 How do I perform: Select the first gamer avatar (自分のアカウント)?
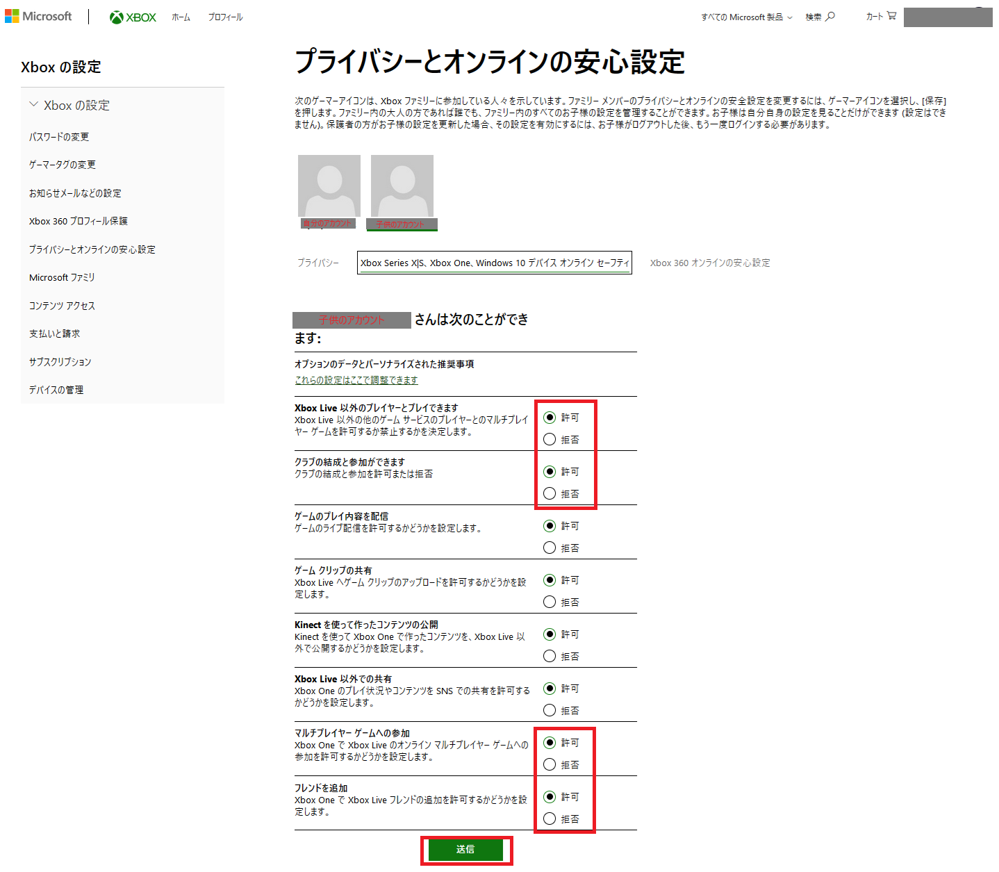tap(329, 186)
